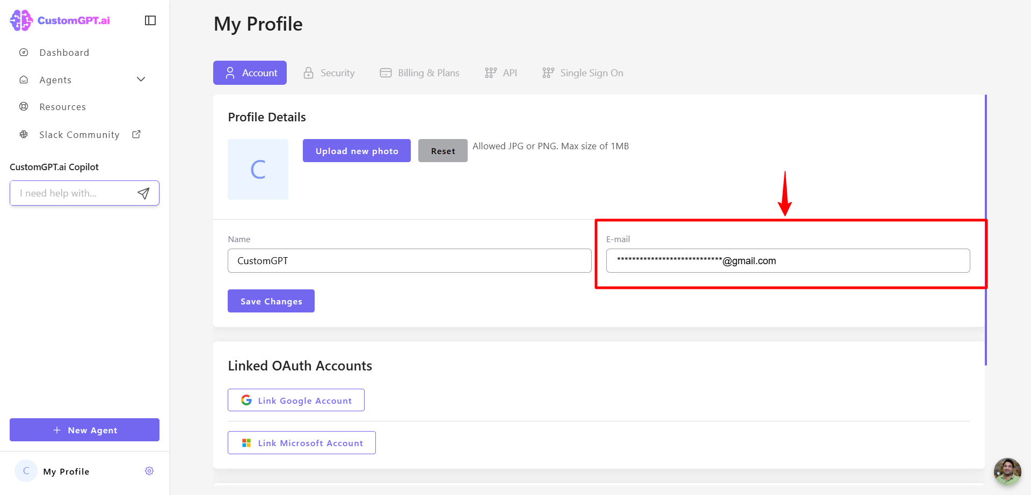Viewport: 1031px width, 495px height.
Task: Click the E-mail input field
Action: pos(788,260)
